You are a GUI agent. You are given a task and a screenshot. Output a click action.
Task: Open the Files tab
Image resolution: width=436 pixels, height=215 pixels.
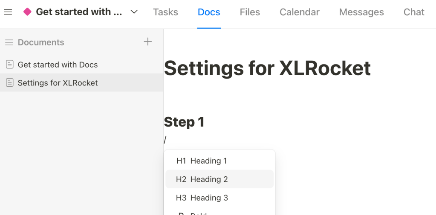pyautogui.click(x=250, y=12)
